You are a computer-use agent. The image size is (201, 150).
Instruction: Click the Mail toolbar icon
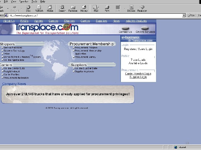(95, 9)
